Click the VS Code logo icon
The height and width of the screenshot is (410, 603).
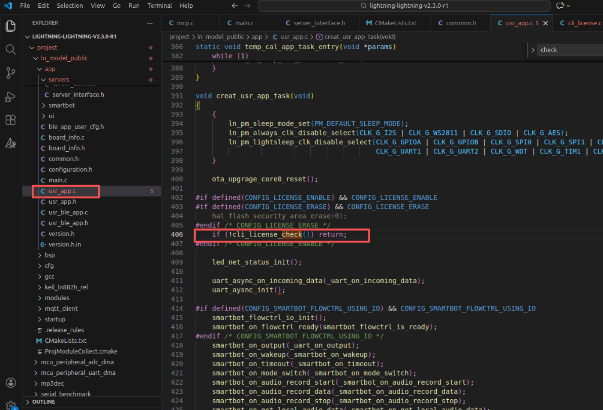(8, 6)
